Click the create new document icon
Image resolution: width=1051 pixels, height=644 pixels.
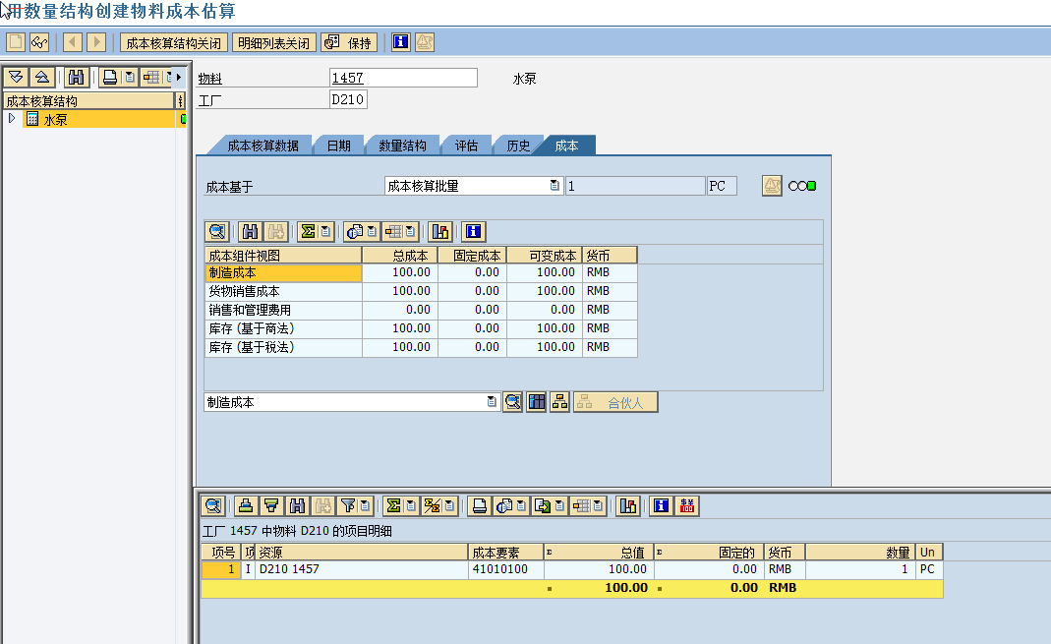16,42
